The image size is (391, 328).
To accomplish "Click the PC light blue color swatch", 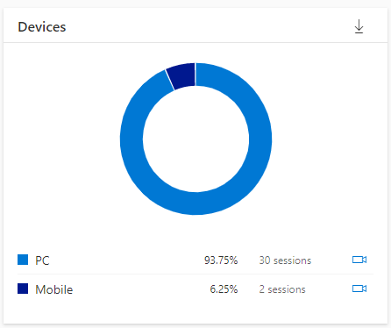I will (23, 260).
